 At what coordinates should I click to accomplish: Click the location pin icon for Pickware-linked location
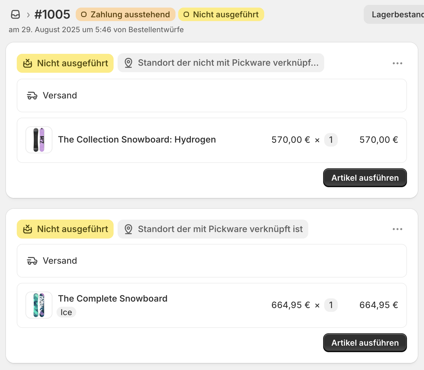(128, 229)
